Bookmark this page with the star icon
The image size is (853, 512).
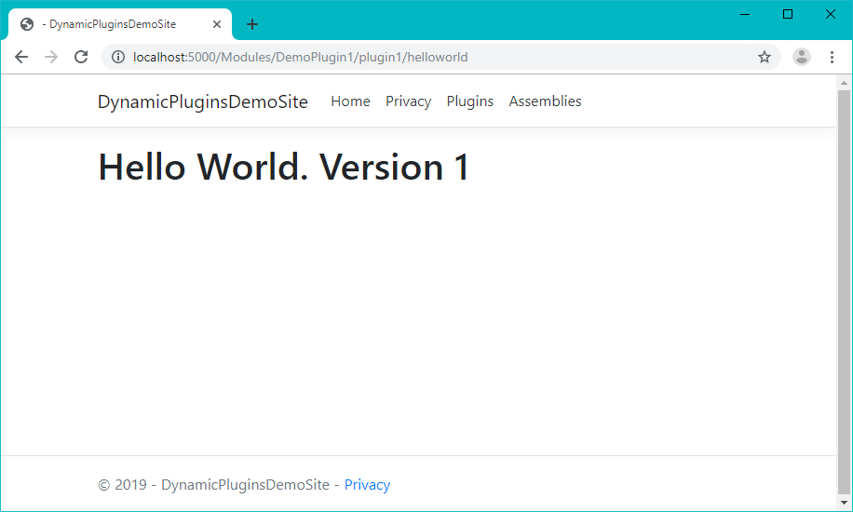[x=765, y=57]
